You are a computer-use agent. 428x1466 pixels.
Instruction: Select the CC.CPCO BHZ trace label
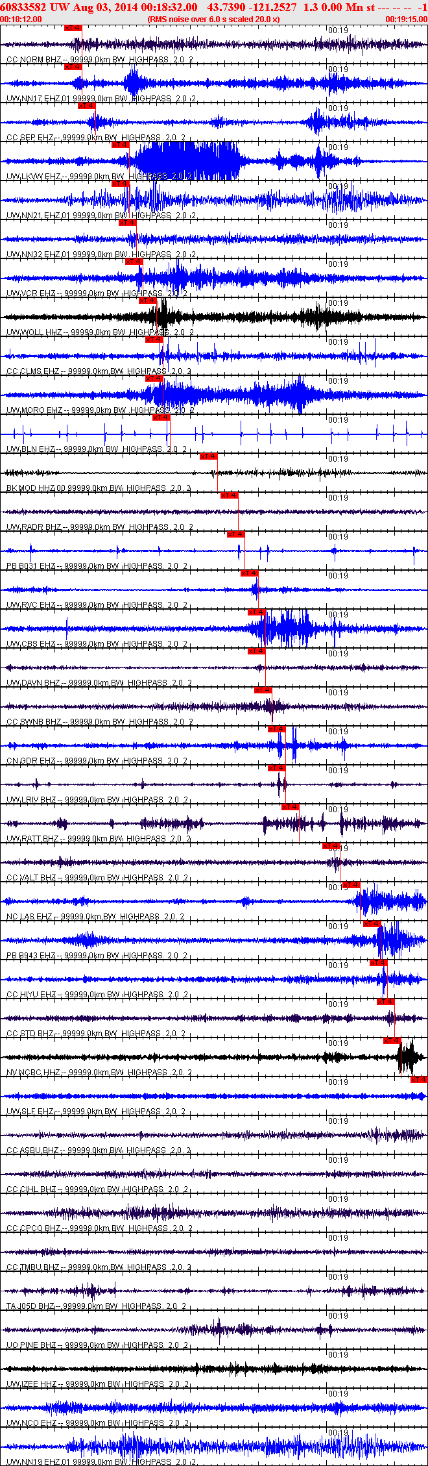point(99,1228)
